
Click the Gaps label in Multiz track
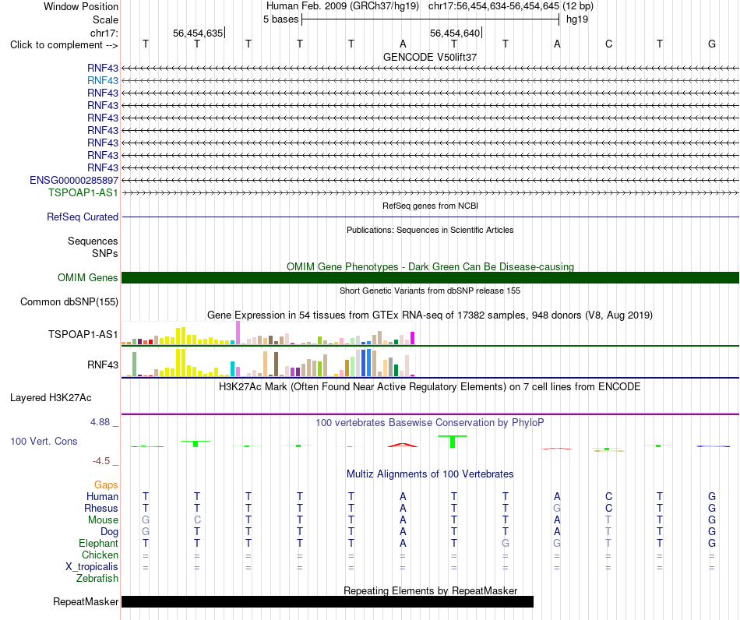pos(106,485)
